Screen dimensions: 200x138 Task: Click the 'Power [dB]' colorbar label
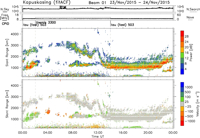click(191, 53)
